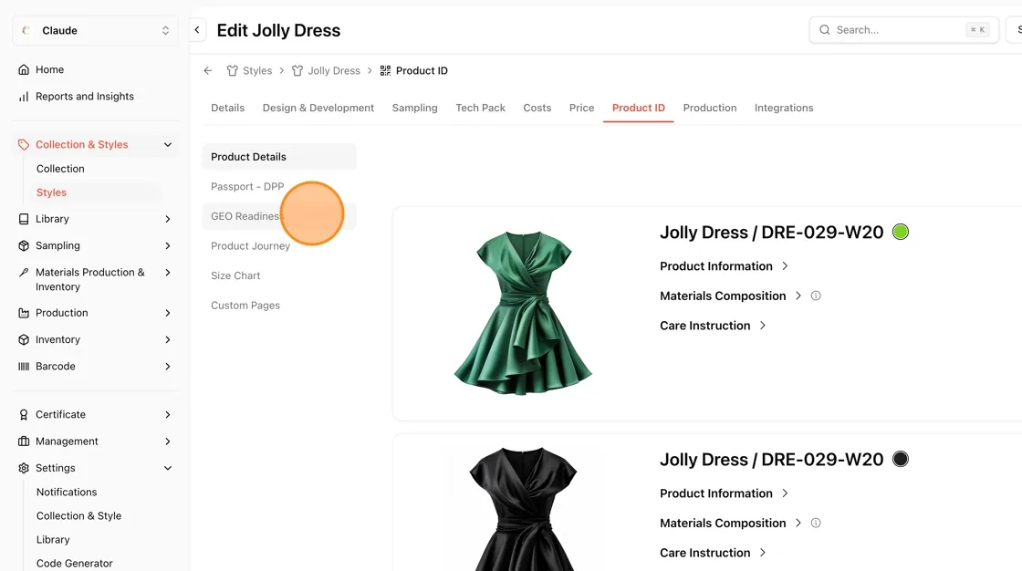Click the Settings gear icon
1022x571 pixels.
click(24, 468)
